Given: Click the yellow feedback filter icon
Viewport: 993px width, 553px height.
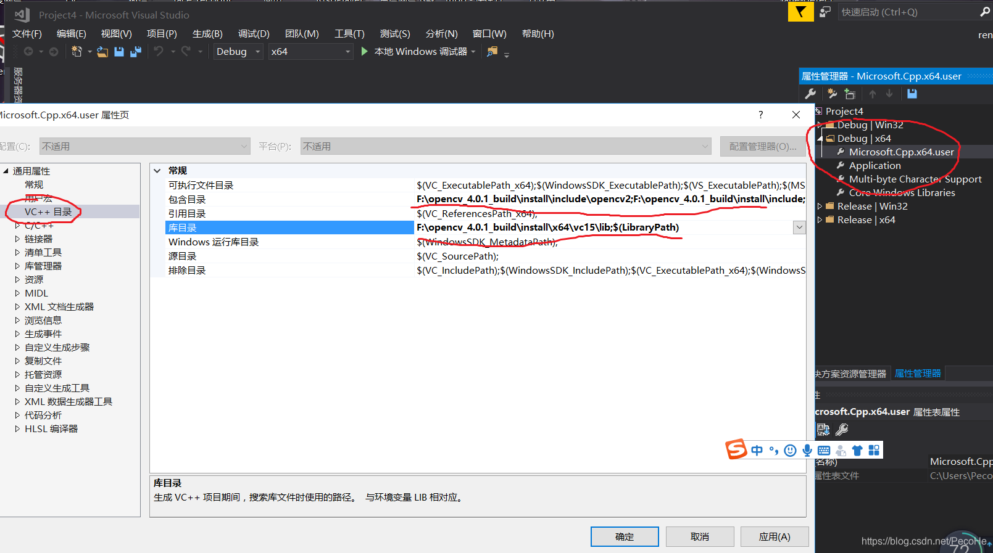Looking at the screenshot, I should tap(800, 12).
